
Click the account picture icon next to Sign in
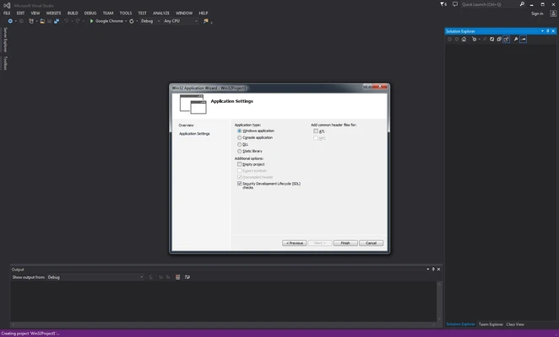point(553,13)
